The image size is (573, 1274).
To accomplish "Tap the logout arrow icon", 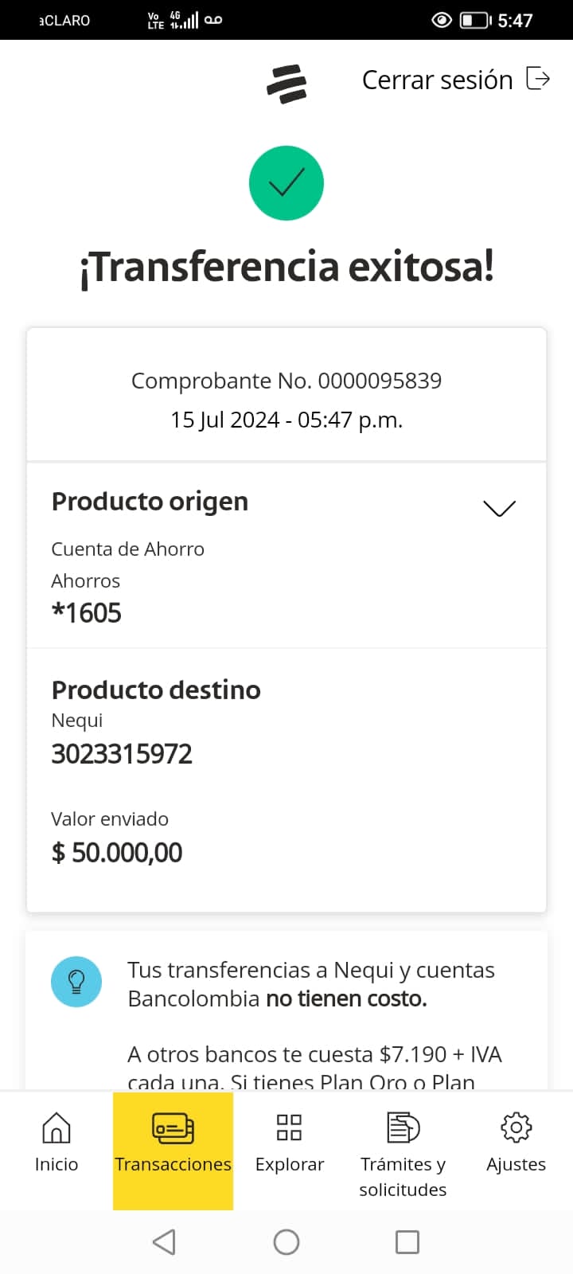I will (x=539, y=79).
